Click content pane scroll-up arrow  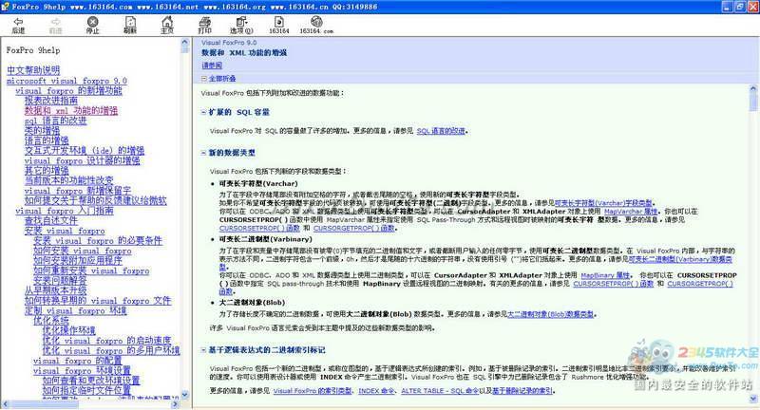pos(753,89)
